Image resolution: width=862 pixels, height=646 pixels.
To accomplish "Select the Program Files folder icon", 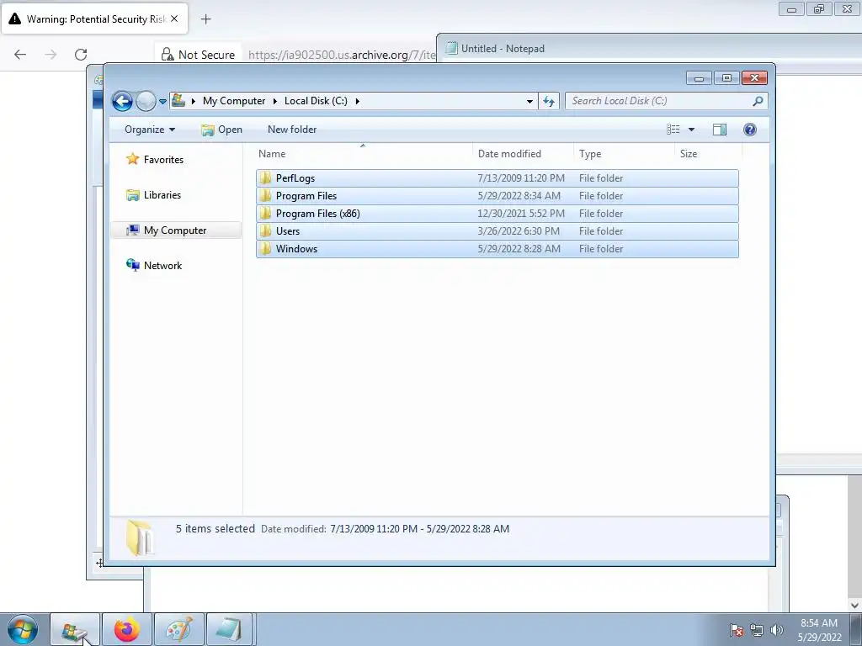I will [265, 195].
